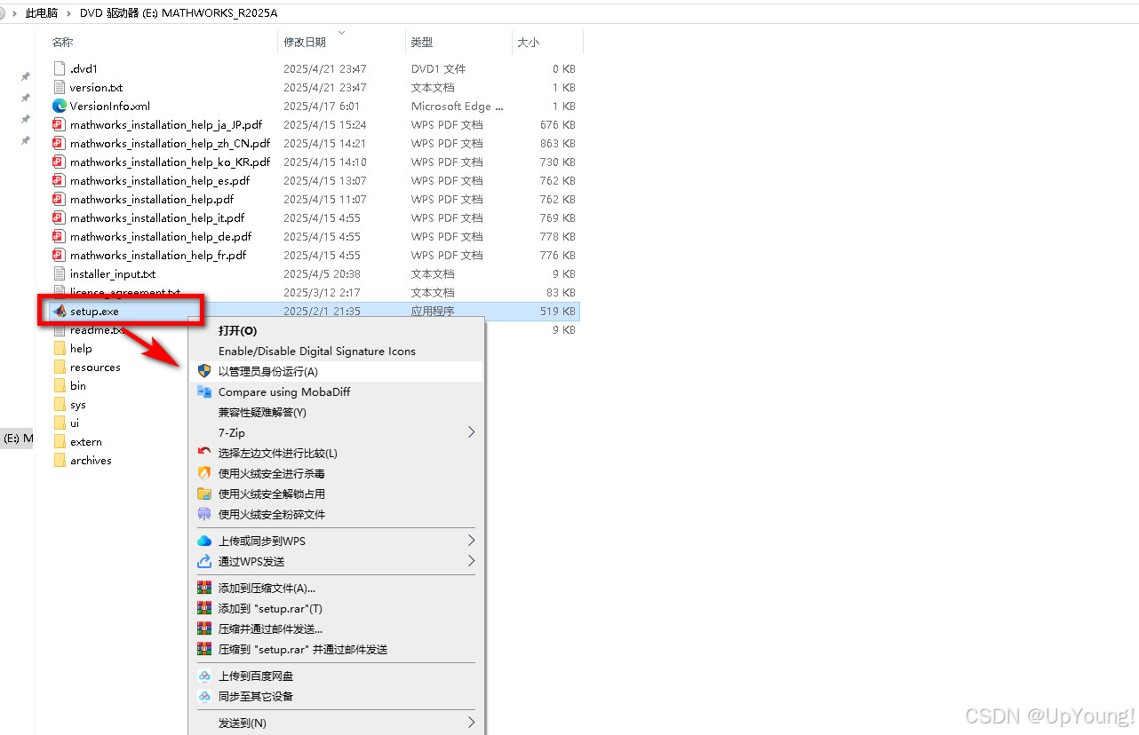Expand the 通过WPS发送 submenu arrow
This screenshot has width=1139, height=735.
pyautogui.click(x=471, y=561)
